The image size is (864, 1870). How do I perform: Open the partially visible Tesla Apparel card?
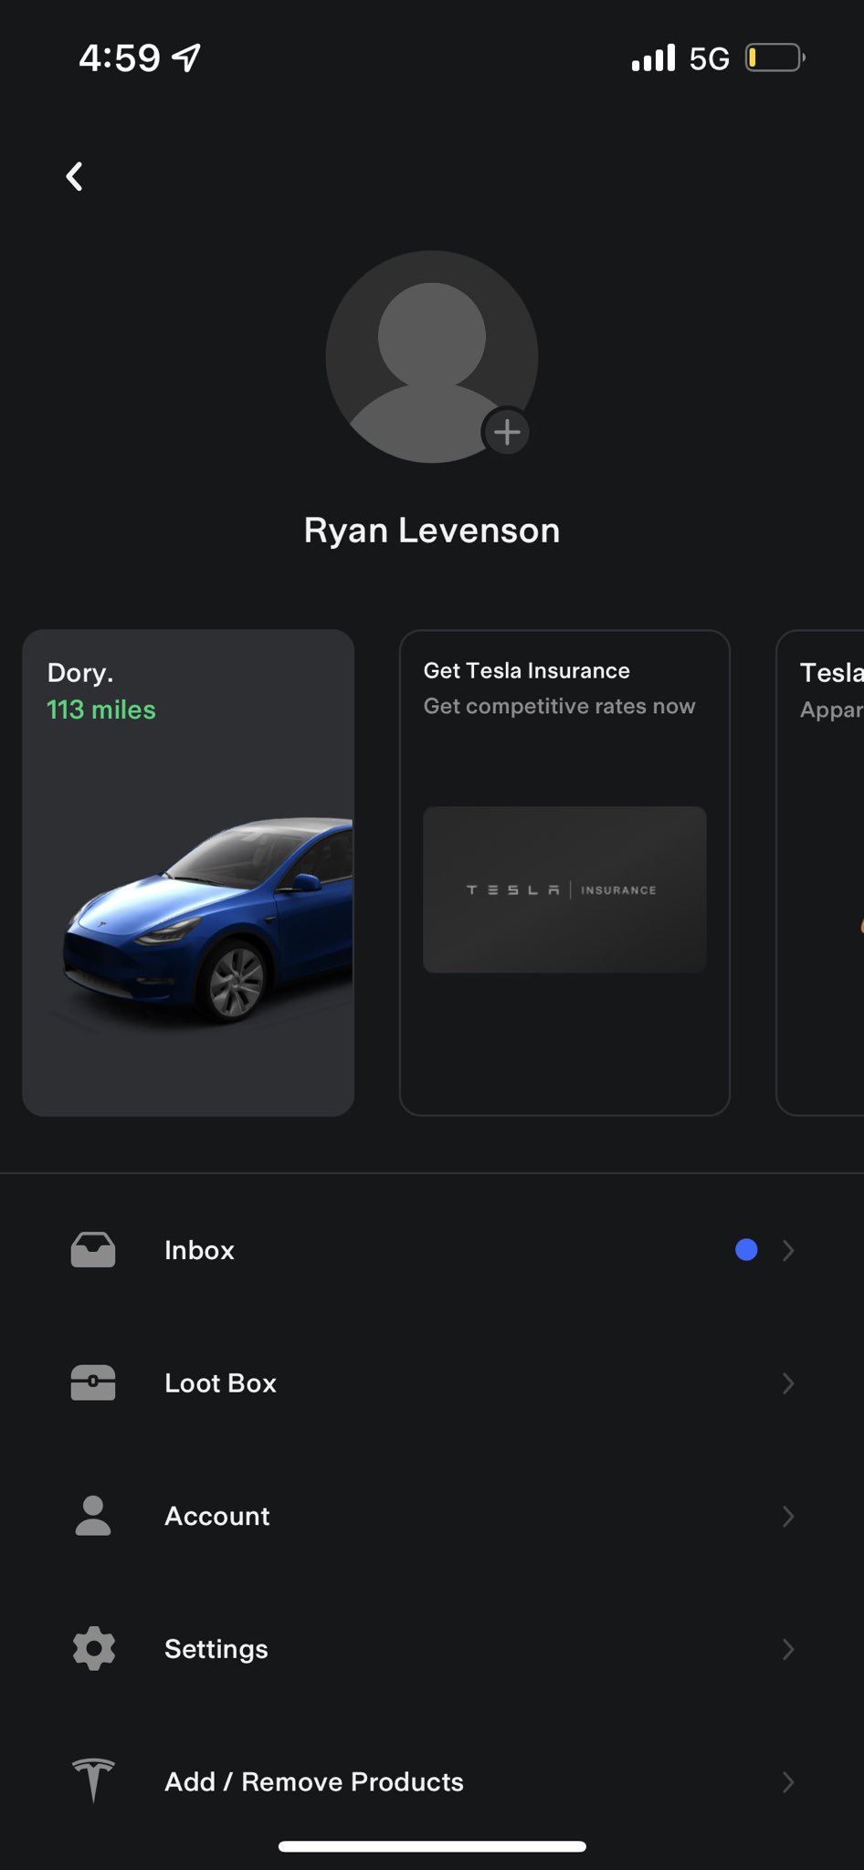[820, 873]
